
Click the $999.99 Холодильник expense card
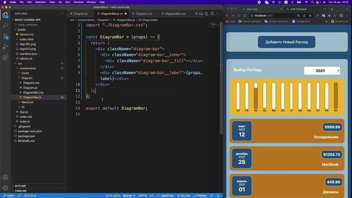click(287, 131)
